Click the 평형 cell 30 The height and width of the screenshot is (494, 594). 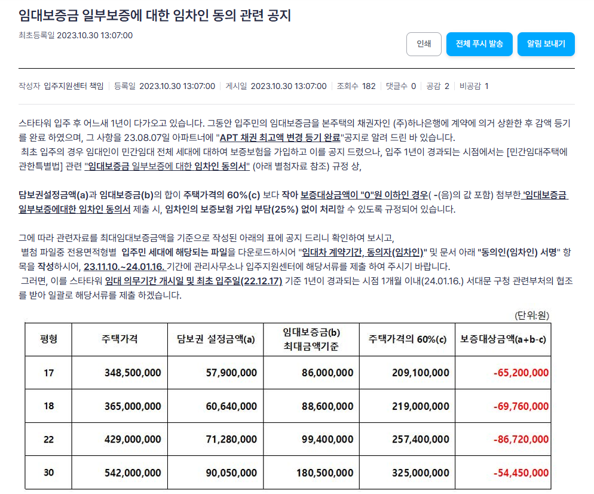click(x=48, y=473)
